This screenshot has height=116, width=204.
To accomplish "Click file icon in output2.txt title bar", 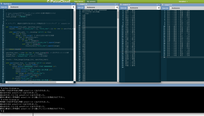I will click(121, 5).
